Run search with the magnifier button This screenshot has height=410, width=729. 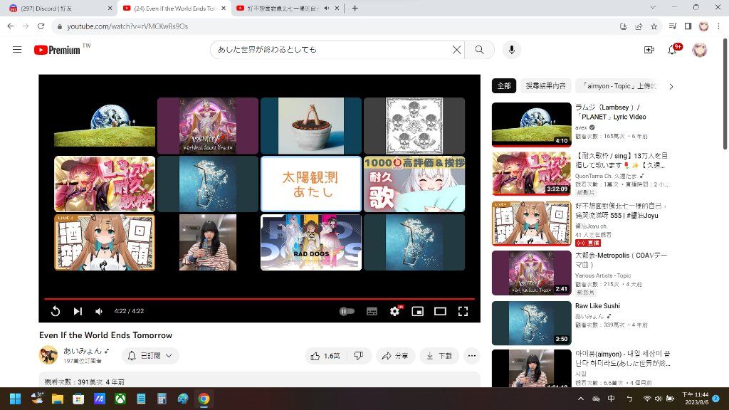(x=479, y=50)
